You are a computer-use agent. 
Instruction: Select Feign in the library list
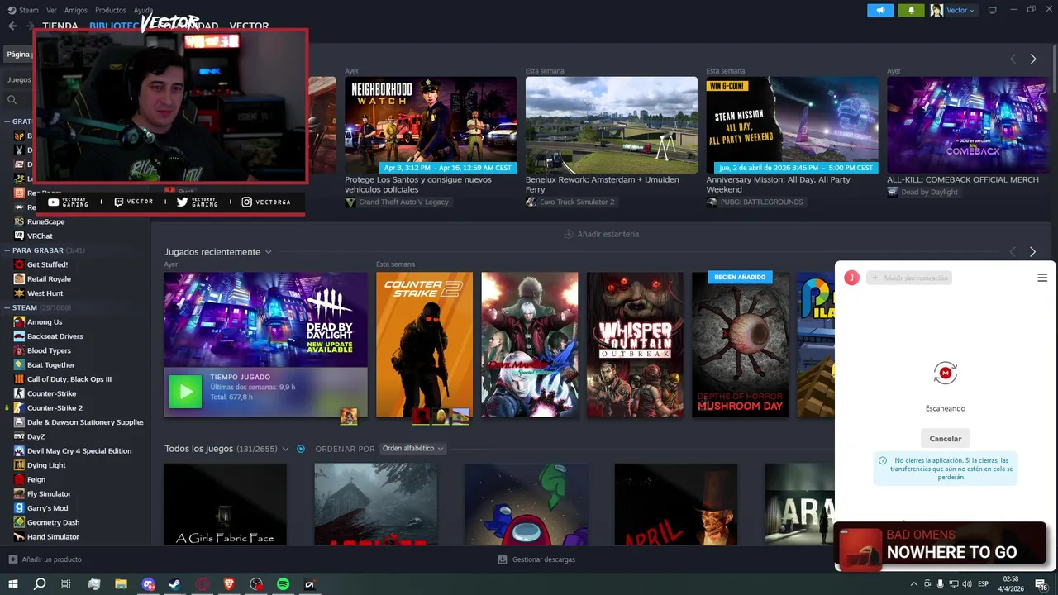(x=36, y=479)
